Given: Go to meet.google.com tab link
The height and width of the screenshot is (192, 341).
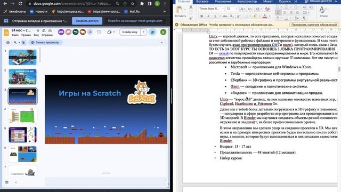Looking at the screenshot, I should 135,21.
